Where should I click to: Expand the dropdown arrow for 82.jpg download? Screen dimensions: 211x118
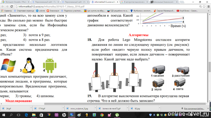160,108
